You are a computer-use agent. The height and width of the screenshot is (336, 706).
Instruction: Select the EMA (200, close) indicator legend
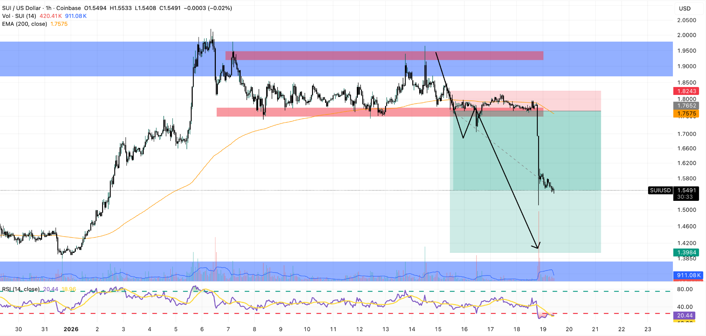24,24
